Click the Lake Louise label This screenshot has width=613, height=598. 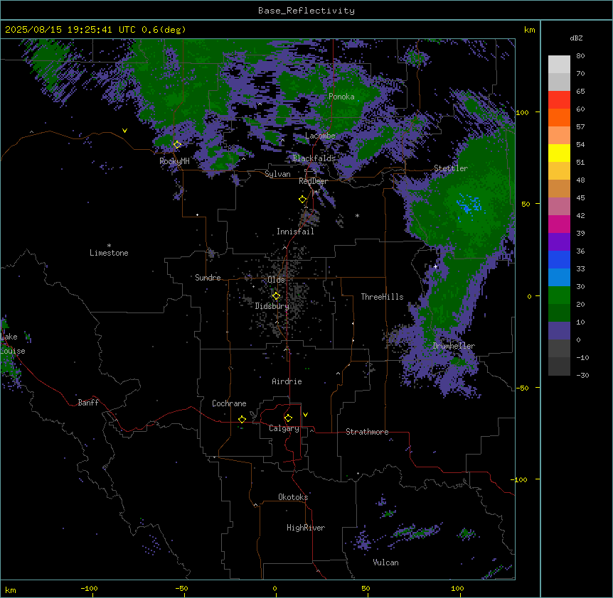[13, 344]
